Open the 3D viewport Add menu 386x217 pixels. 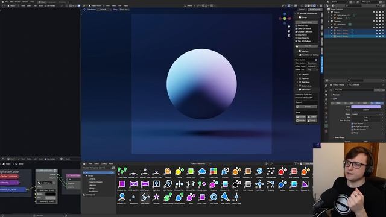(x=119, y=5)
